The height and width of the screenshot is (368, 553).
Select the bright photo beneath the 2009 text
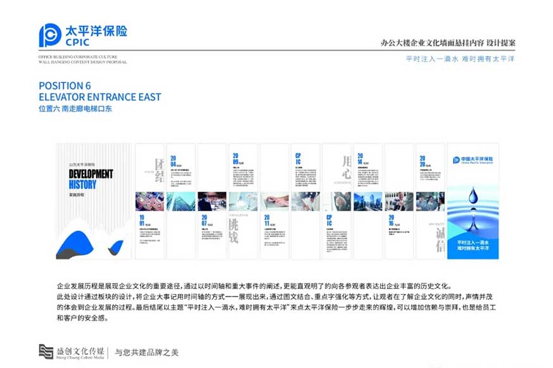click(x=243, y=201)
